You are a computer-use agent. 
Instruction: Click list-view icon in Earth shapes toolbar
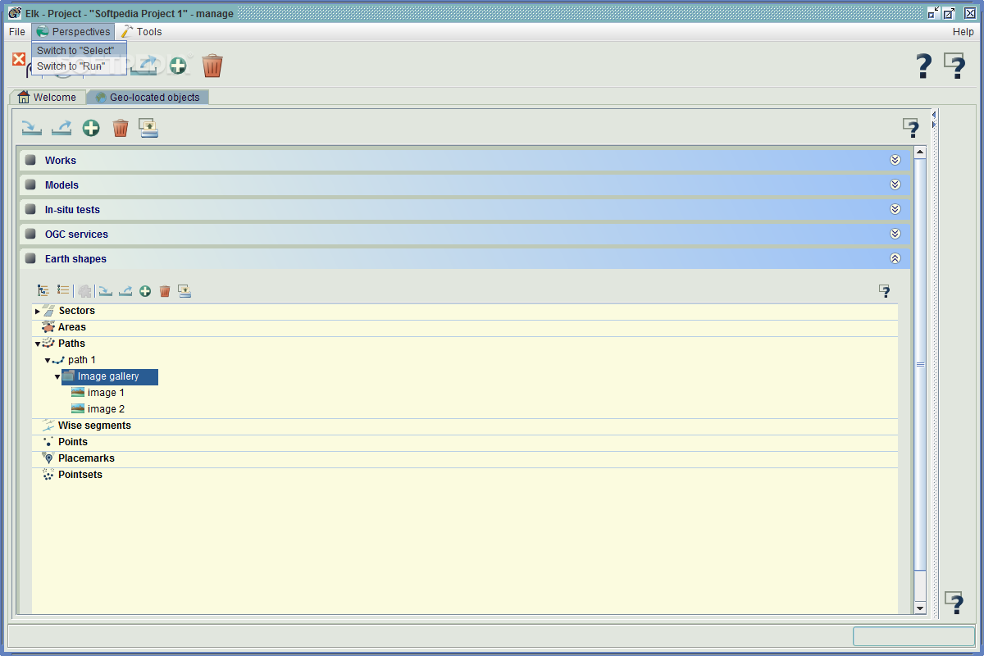[63, 290]
